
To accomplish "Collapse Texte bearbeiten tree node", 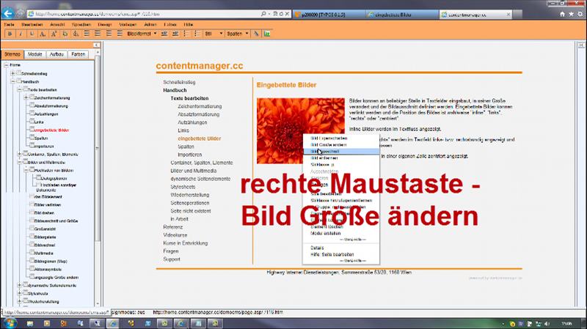I will pyautogui.click(x=20, y=89).
